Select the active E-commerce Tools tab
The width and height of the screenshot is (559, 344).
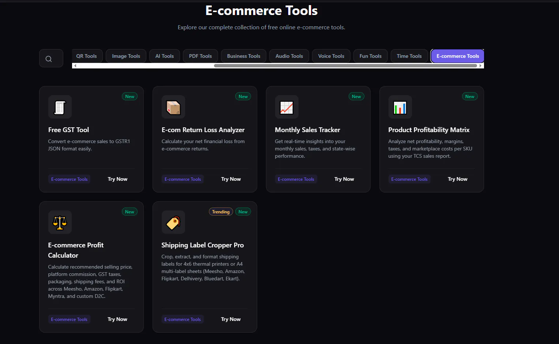pyautogui.click(x=458, y=56)
